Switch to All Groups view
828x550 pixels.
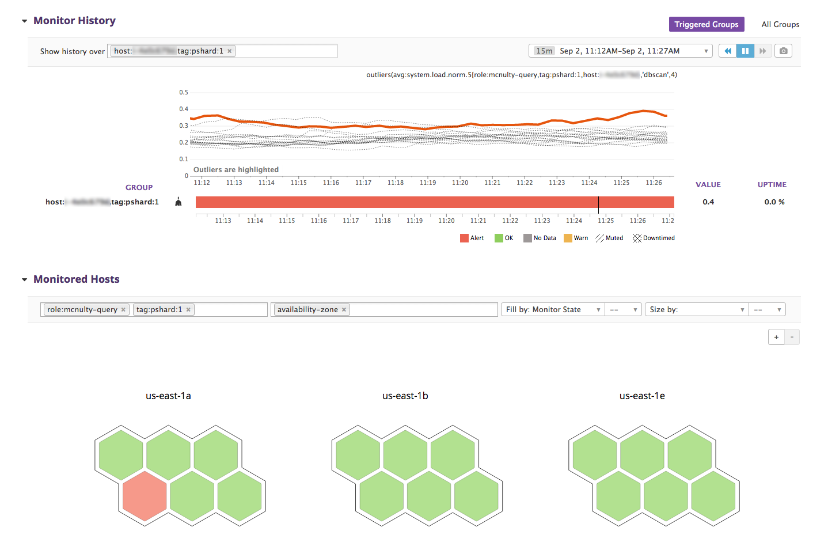pos(780,24)
